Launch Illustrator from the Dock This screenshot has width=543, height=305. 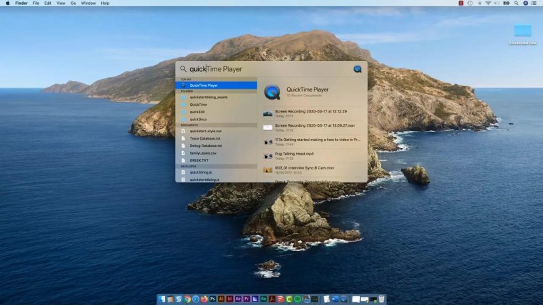point(221,299)
